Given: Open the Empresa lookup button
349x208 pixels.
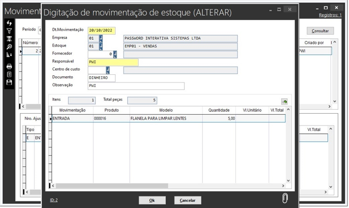Looking at the screenshot, I should (x=101, y=38).
